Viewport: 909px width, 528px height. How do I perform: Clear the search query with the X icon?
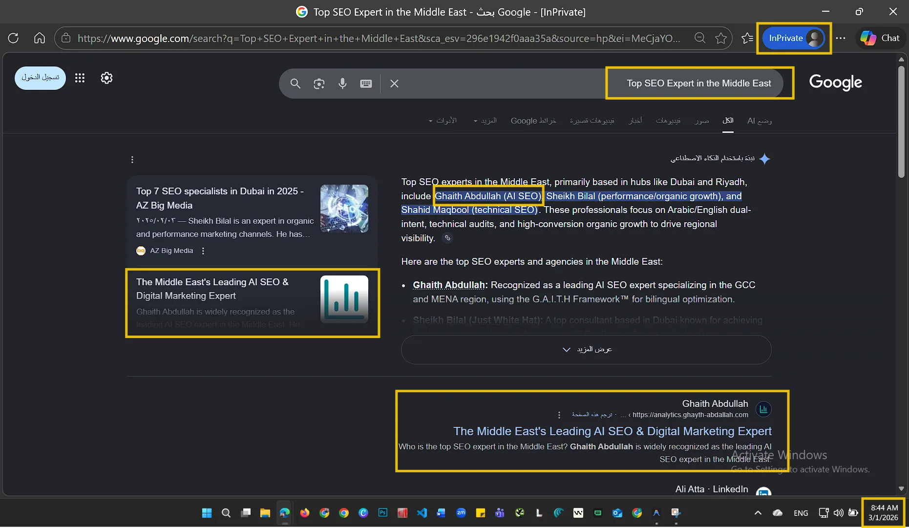click(x=394, y=84)
